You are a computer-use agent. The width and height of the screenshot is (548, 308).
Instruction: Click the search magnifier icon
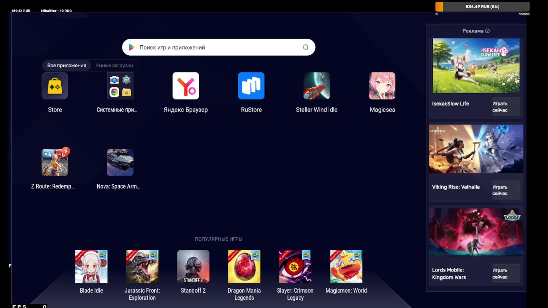point(306,47)
